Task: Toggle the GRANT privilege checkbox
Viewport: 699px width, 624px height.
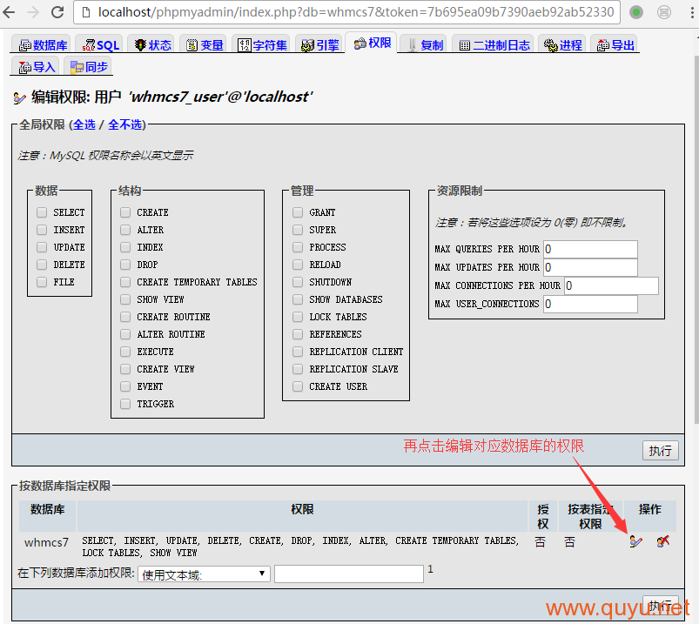Action: click(x=298, y=212)
